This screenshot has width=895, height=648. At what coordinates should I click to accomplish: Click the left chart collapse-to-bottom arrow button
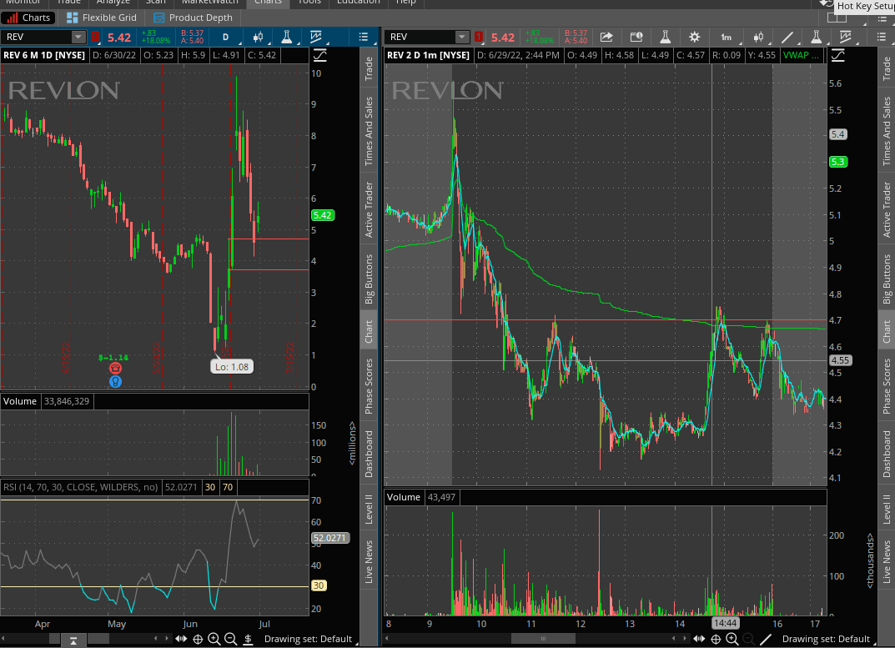pyautogui.click(x=73, y=640)
